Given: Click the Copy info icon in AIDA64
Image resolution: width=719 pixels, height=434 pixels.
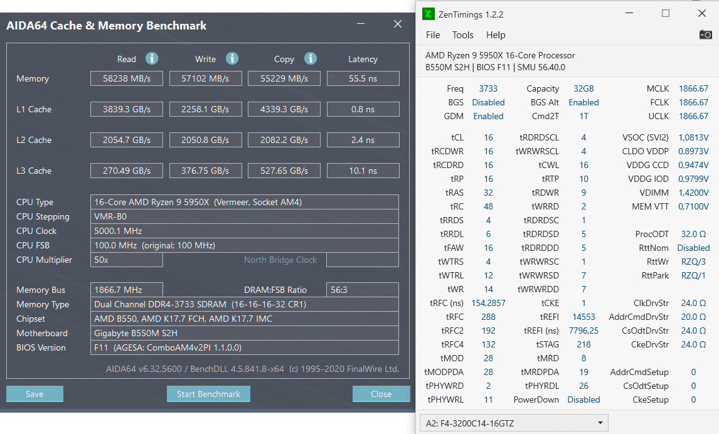Looking at the screenshot, I should pos(311,59).
